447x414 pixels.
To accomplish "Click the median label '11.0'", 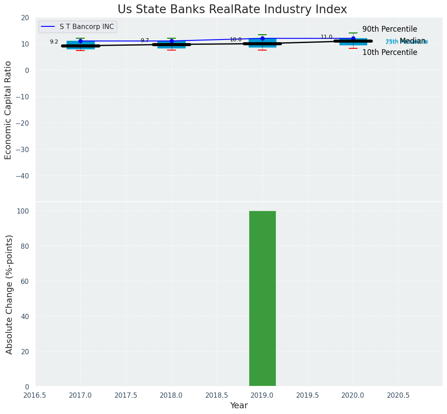I will 326,37.
